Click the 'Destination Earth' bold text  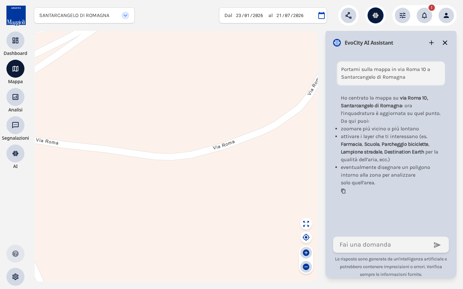(x=404, y=152)
